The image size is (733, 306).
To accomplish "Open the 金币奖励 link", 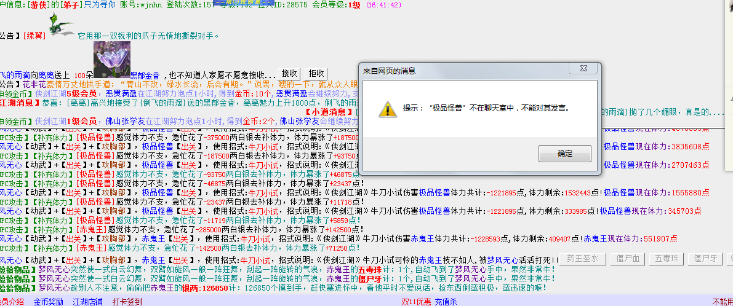I will click(x=48, y=302).
